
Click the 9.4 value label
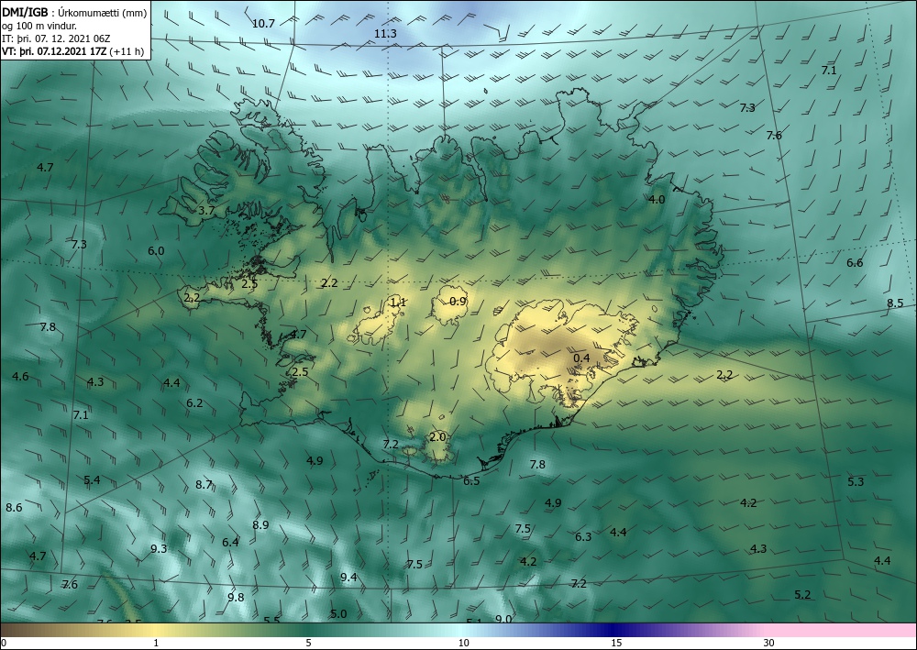[348, 577]
